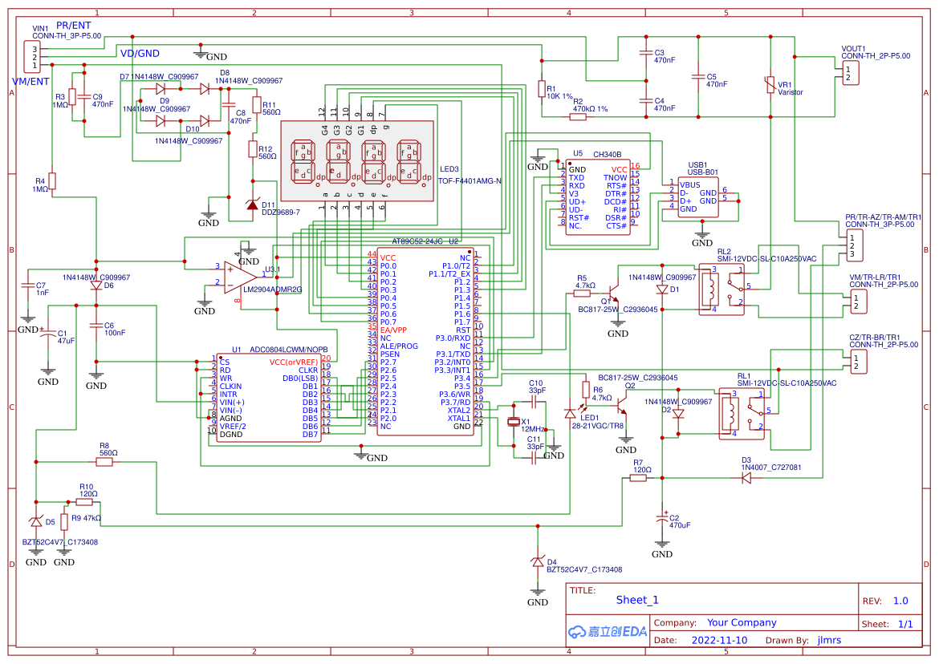This screenshot has height=664, width=939.
Task: Click the four-digit seven-segment display LED3
Action: (x=357, y=161)
